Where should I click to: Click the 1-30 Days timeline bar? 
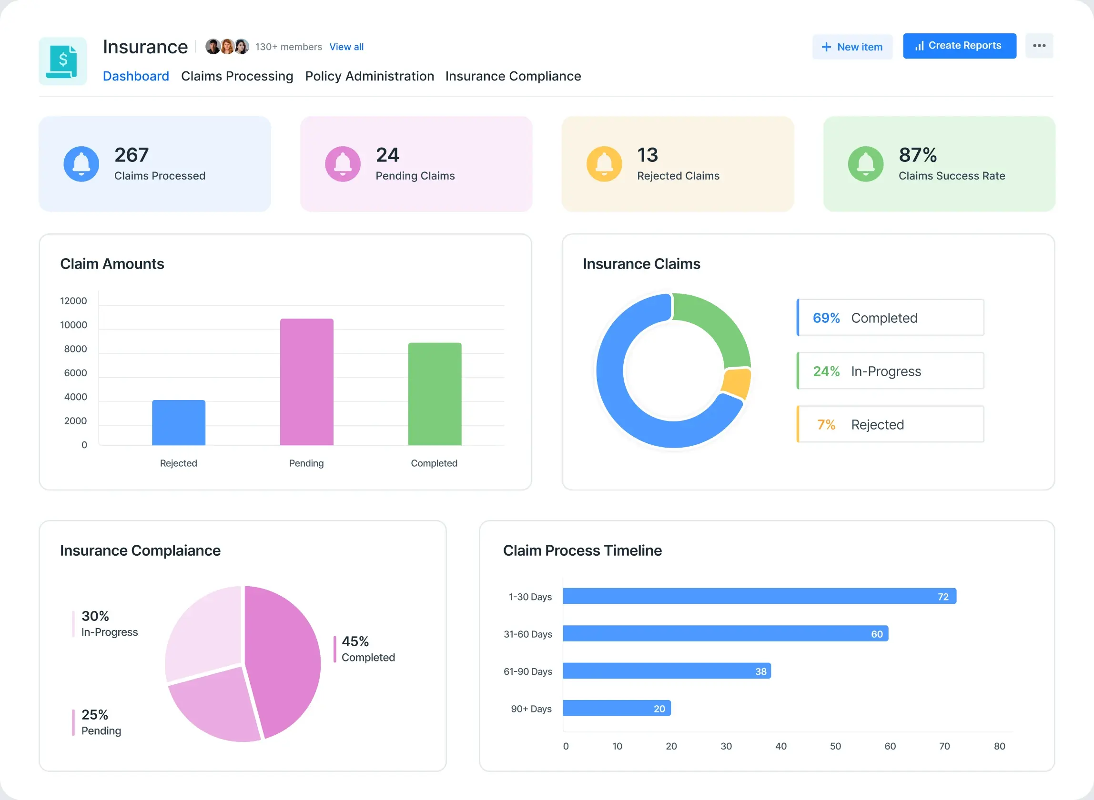pyautogui.click(x=759, y=596)
